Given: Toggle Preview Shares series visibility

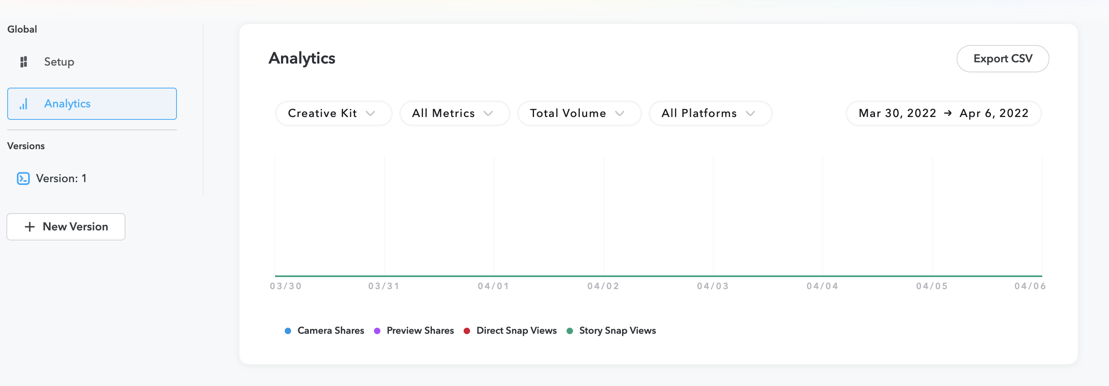Looking at the screenshot, I should pos(420,331).
